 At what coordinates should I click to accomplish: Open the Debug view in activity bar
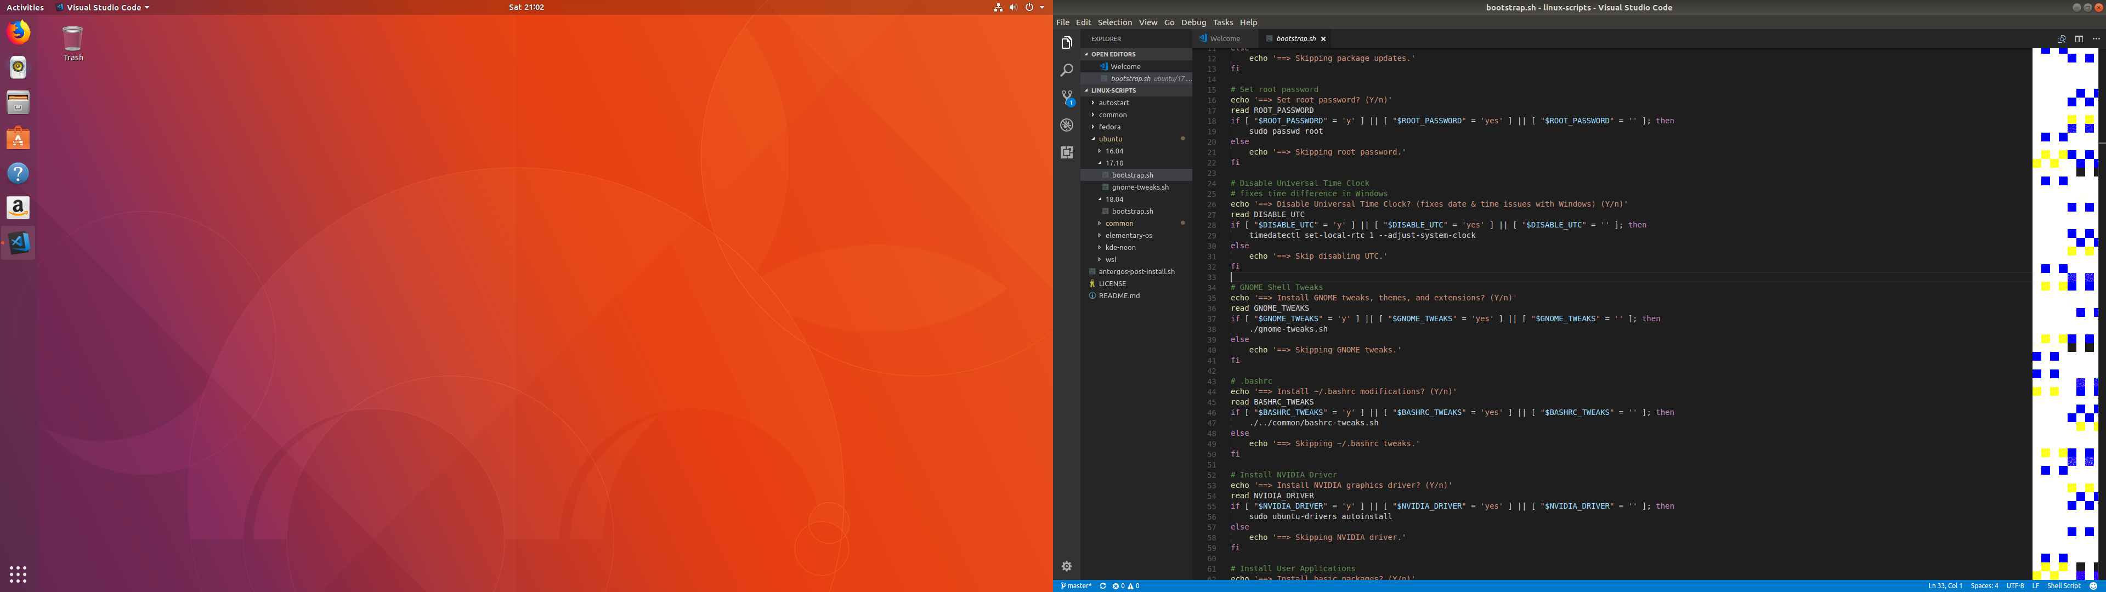1066,125
